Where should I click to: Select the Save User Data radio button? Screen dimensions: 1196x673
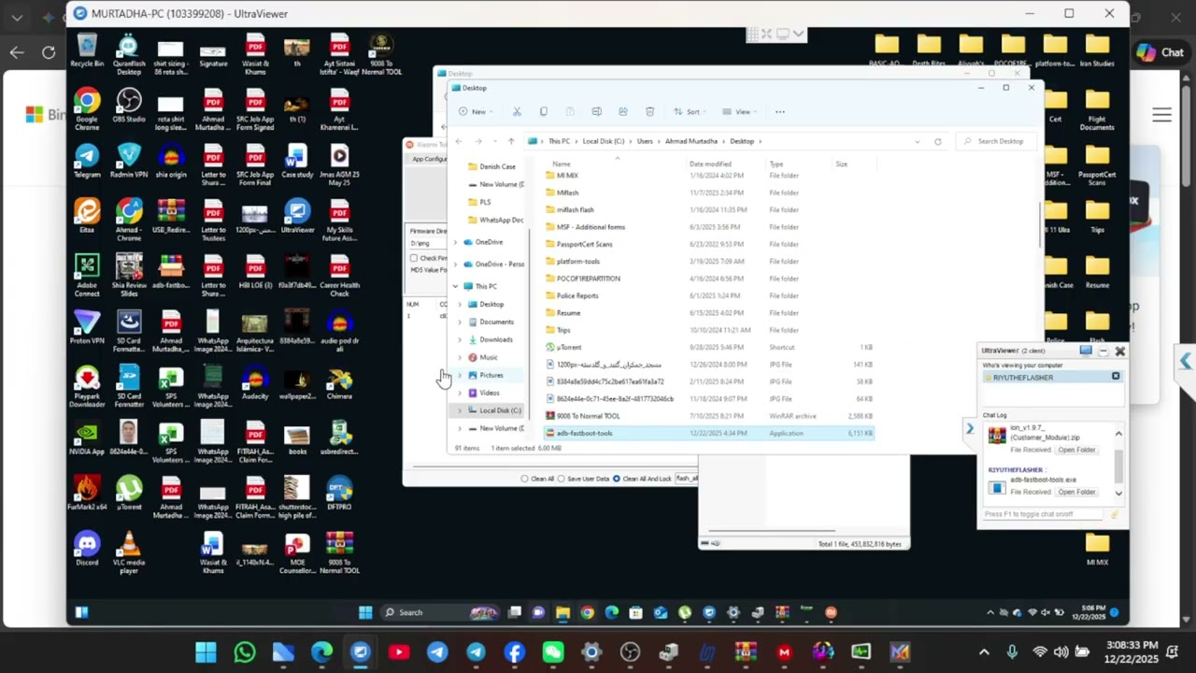point(561,479)
